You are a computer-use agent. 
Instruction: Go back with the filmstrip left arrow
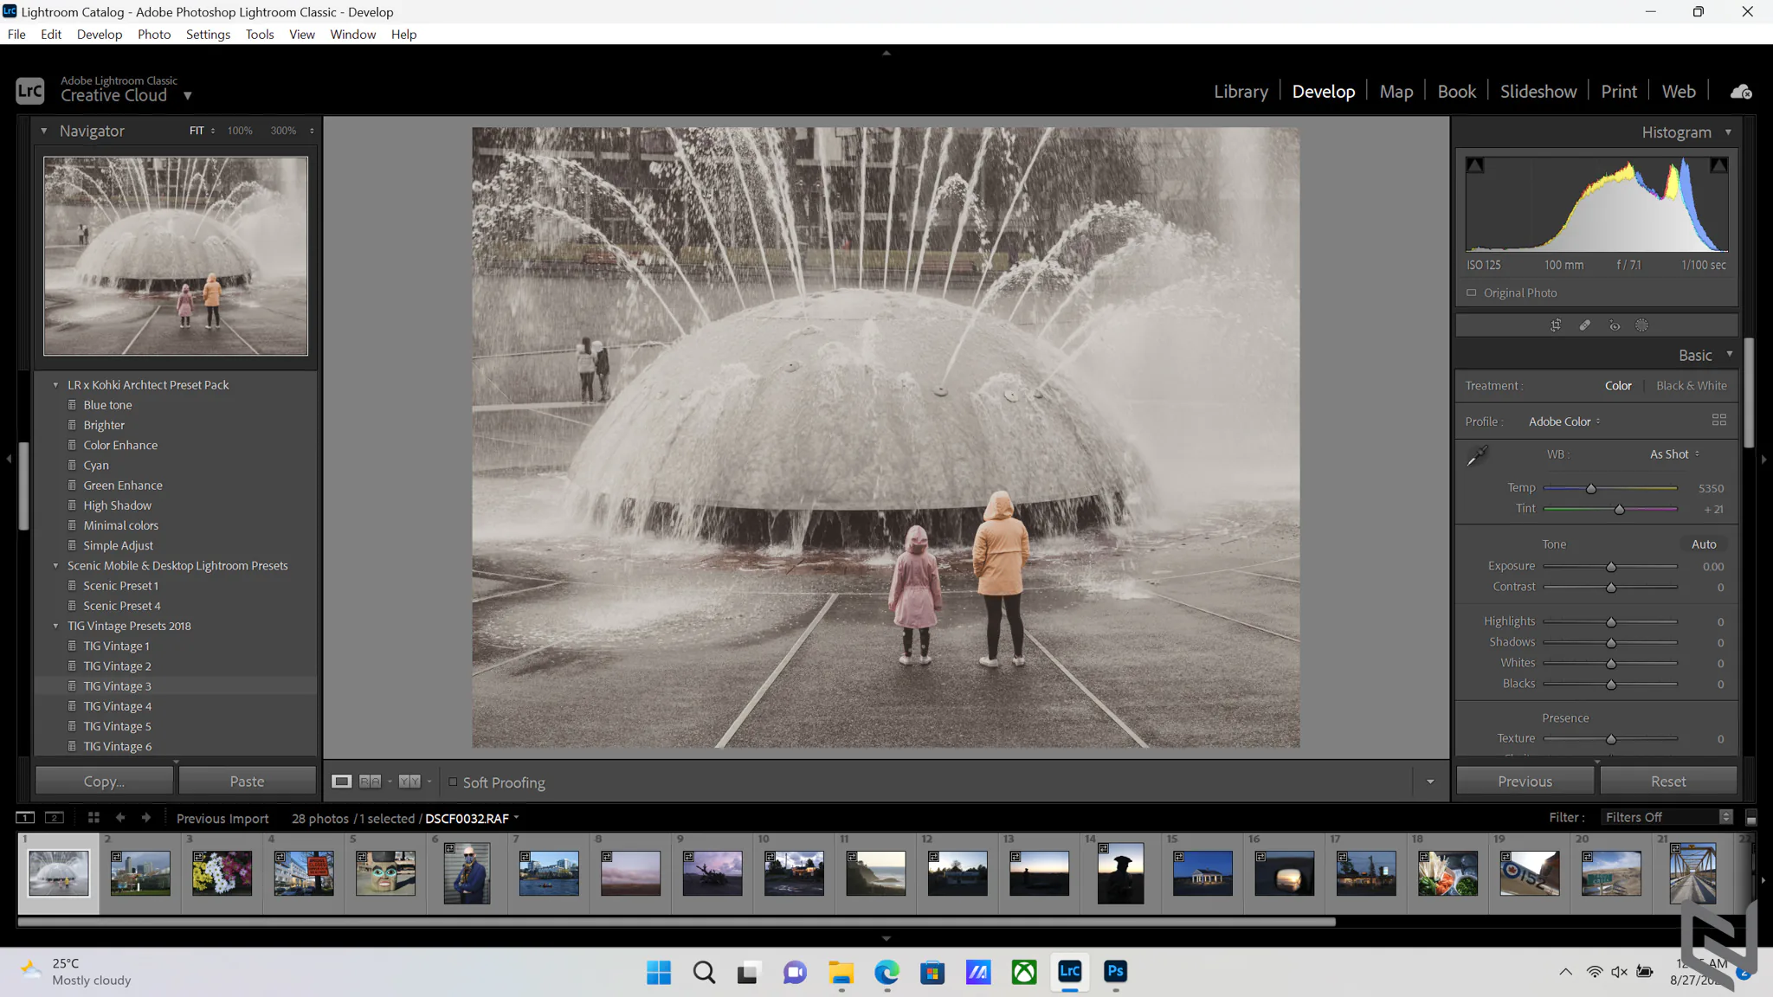[x=120, y=818]
